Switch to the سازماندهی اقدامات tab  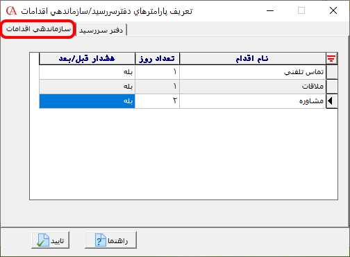[x=38, y=29]
